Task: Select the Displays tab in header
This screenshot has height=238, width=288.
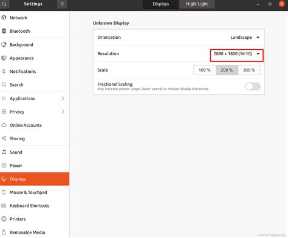Action: pos(161,4)
